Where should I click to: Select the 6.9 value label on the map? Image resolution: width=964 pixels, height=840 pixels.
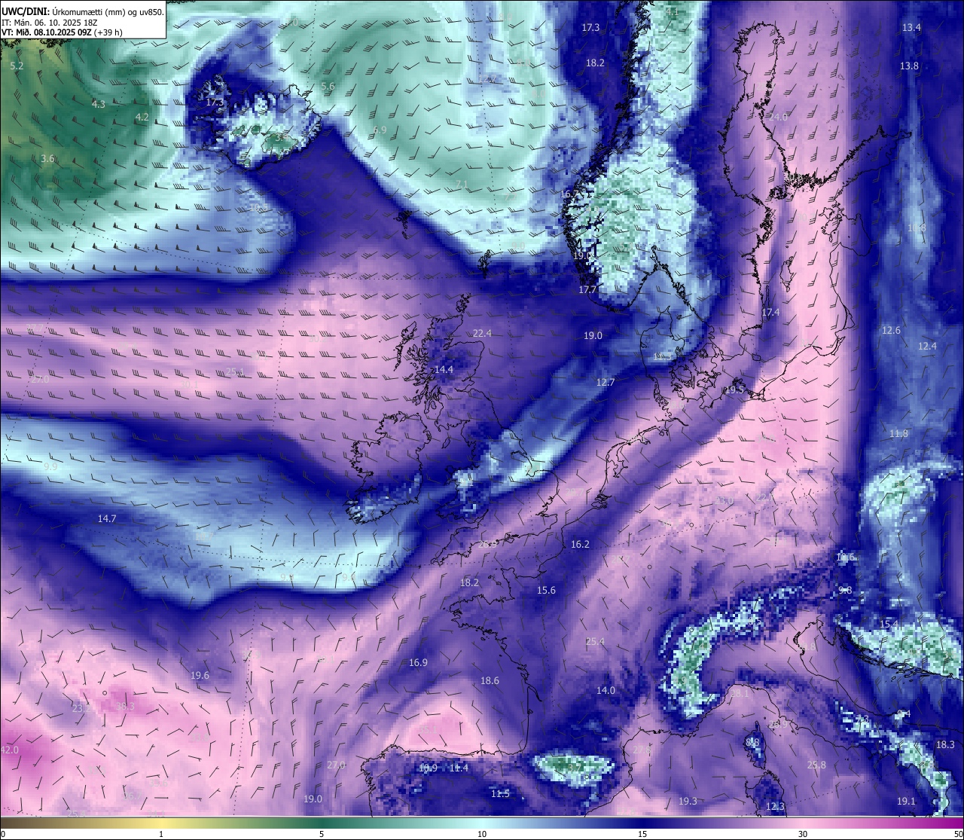[380, 130]
